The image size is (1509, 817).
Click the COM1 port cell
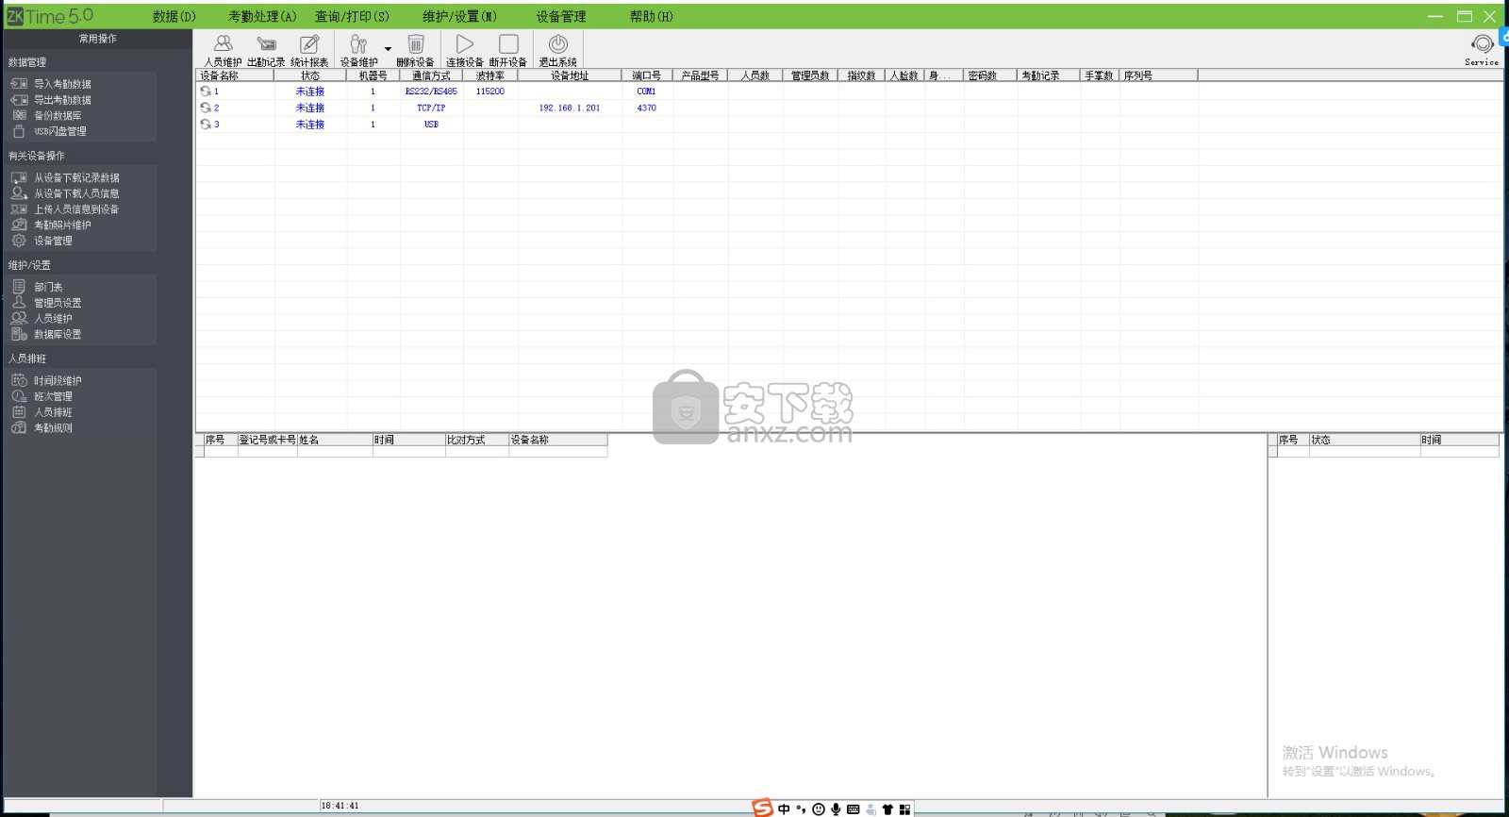point(646,92)
